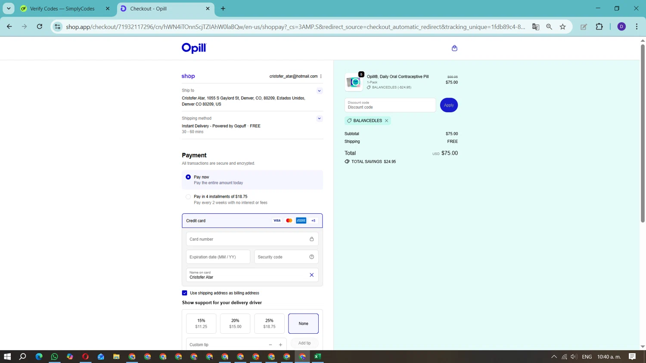Apply the discount code
This screenshot has height=363, width=646.
click(x=449, y=105)
